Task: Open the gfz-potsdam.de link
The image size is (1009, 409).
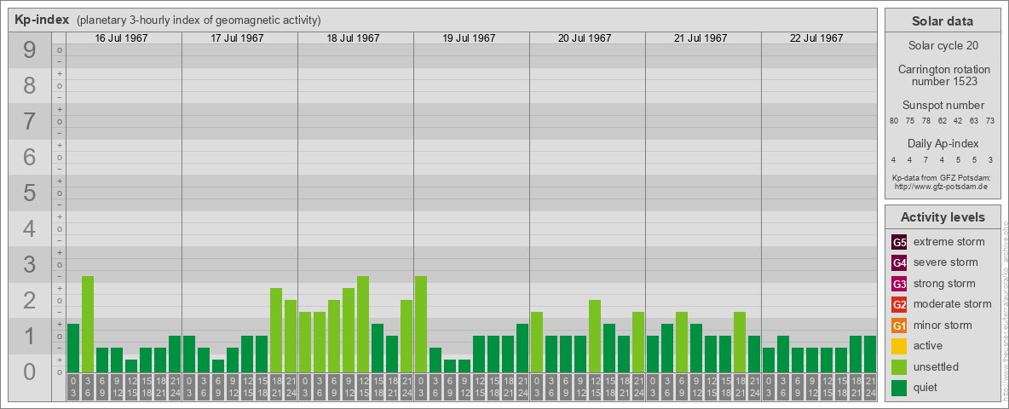Action: coord(940,187)
